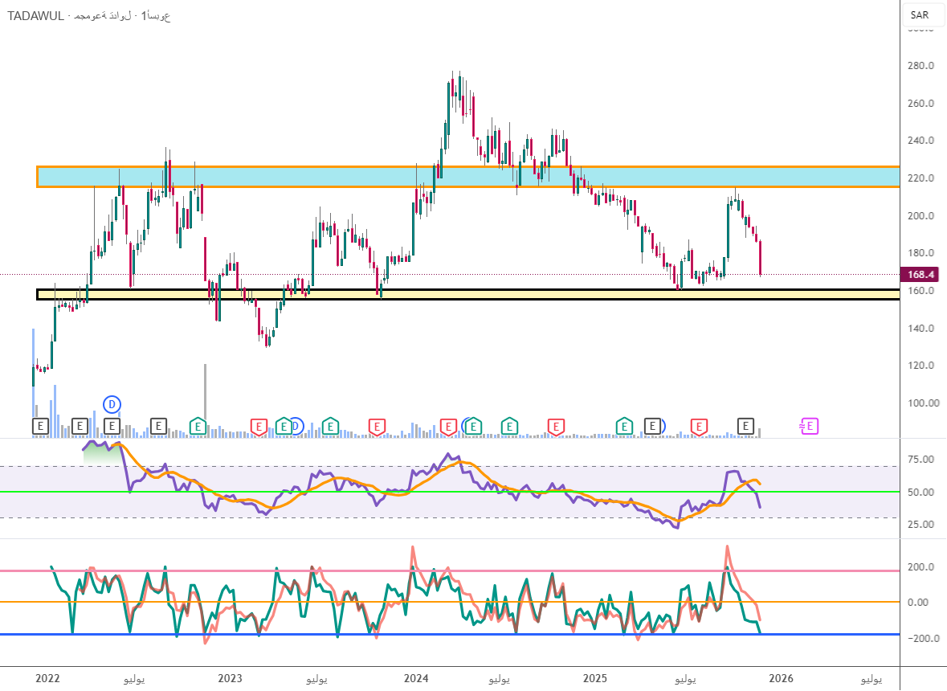Click the blue D dividend marker in 2022
The width and height of the screenshot is (947, 691).
pos(112,403)
